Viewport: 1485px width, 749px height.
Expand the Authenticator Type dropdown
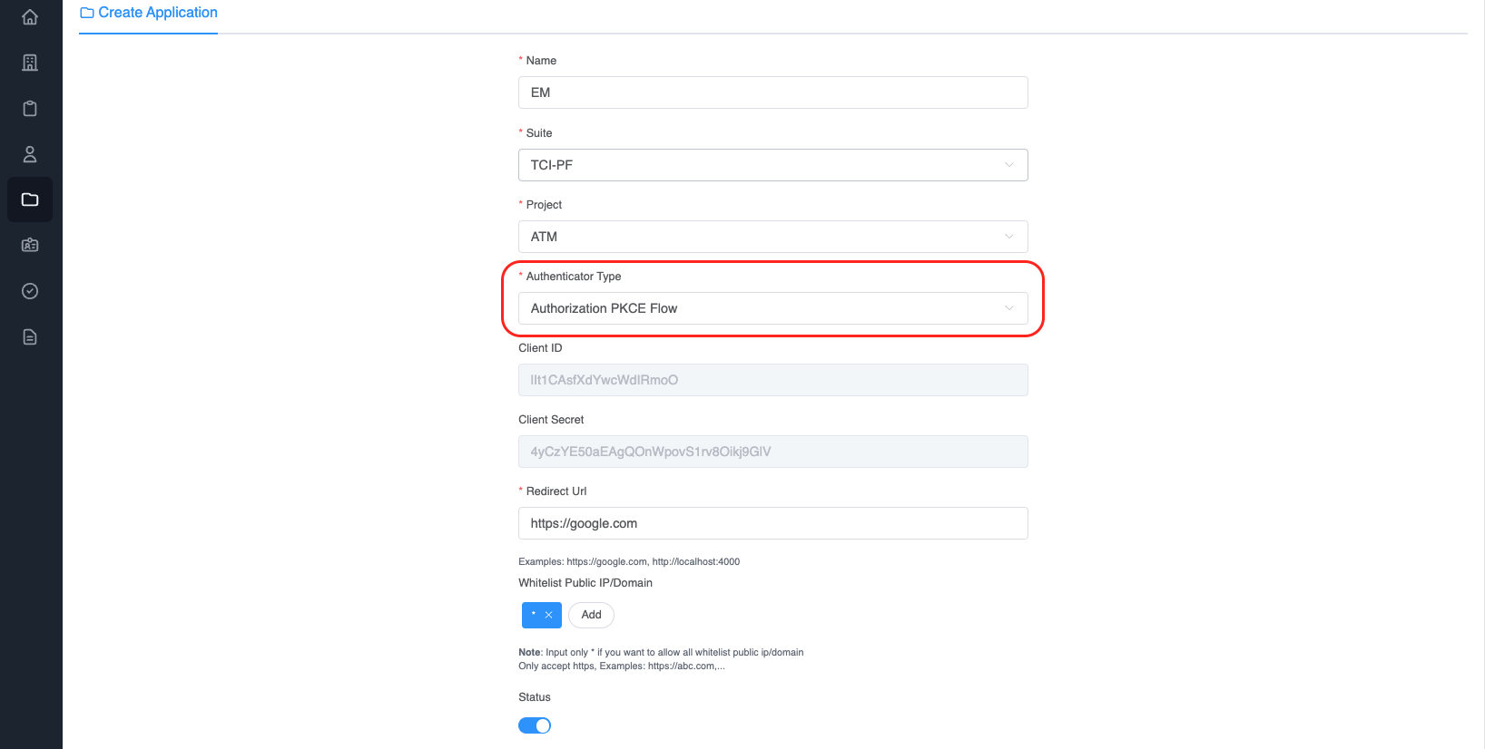[x=772, y=308]
